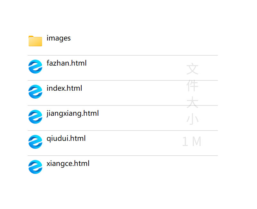Click the Edge icon beside jiangxiang.html
This screenshot has height=209, width=257.
pyautogui.click(x=35, y=117)
